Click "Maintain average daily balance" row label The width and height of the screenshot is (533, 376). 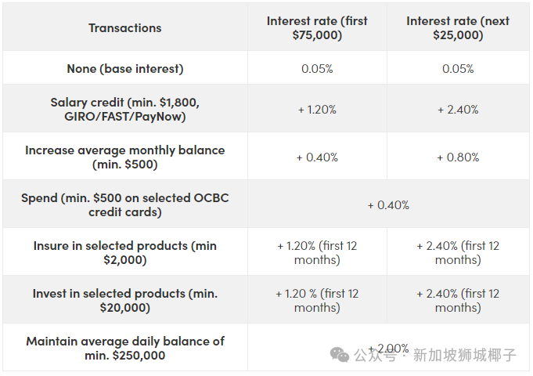(x=125, y=348)
